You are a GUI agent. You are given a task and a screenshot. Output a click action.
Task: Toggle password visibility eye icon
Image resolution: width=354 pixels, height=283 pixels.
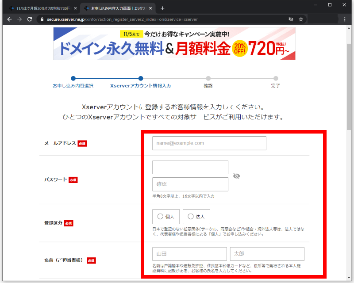(x=236, y=176)
